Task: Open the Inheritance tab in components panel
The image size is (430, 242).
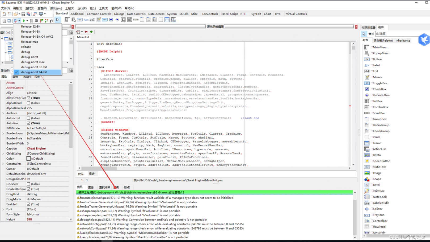Action: pos(403,41)
